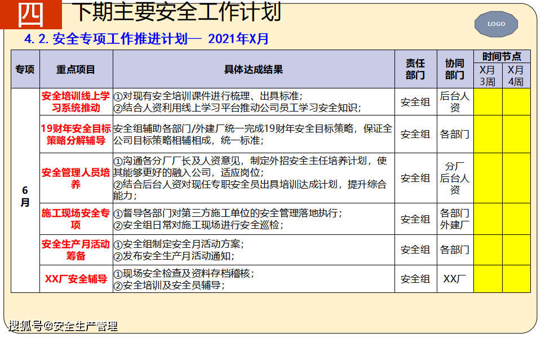Viewport: 541px width, 338px height.
Task: Click the 具体达成结果 header cell
Action: pos(254,69)
